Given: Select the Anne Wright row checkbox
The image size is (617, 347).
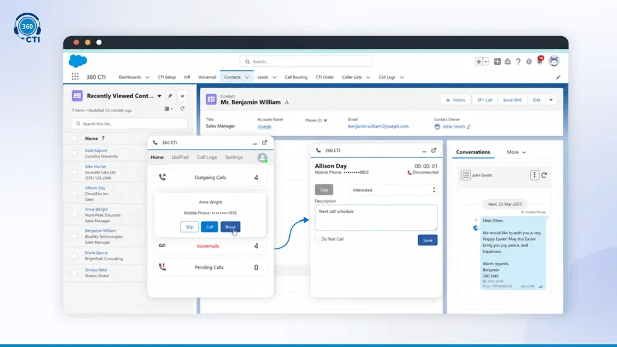Looking at the screenshot, I should (x=75, y=215).
